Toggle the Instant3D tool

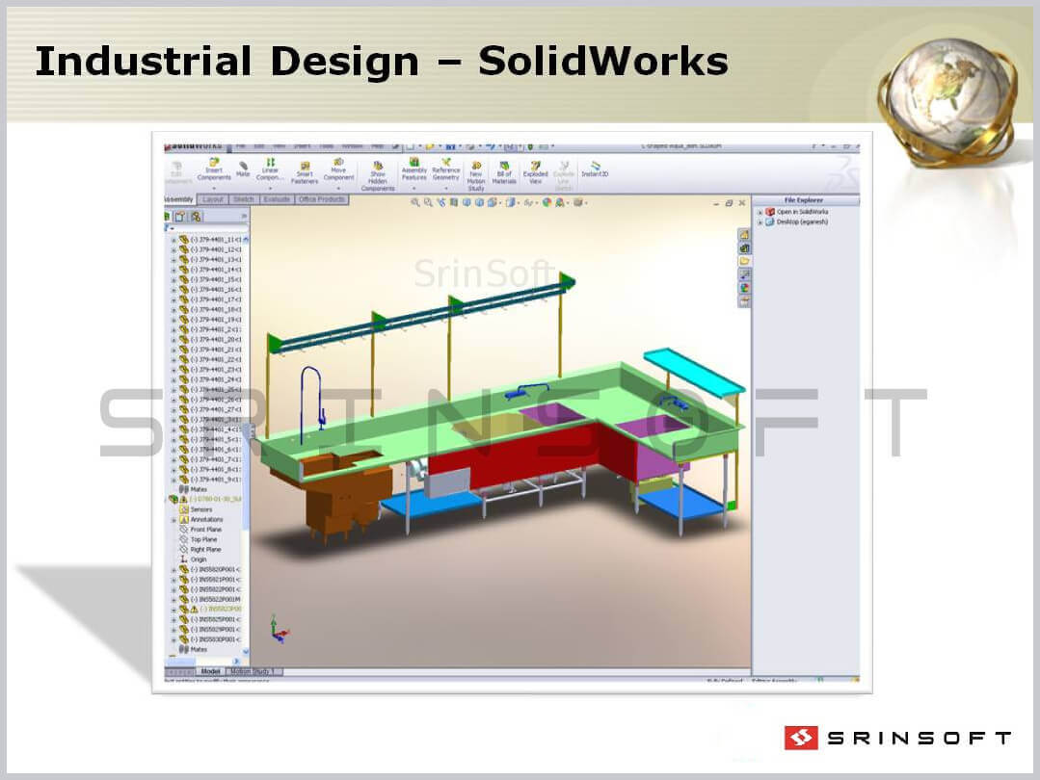point(595,169)
